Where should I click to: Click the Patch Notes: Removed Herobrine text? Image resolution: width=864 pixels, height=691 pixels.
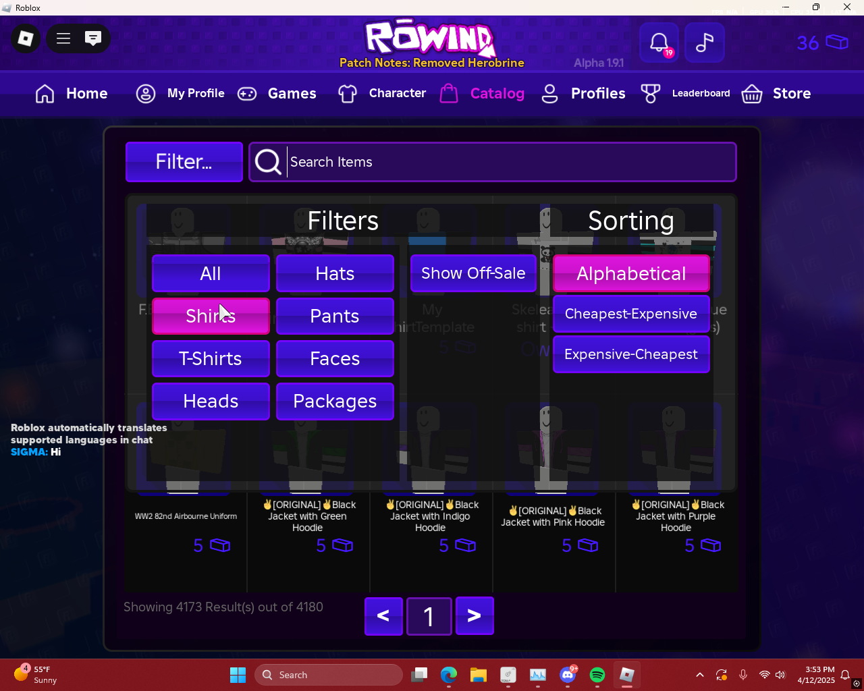tap(432, 63)
